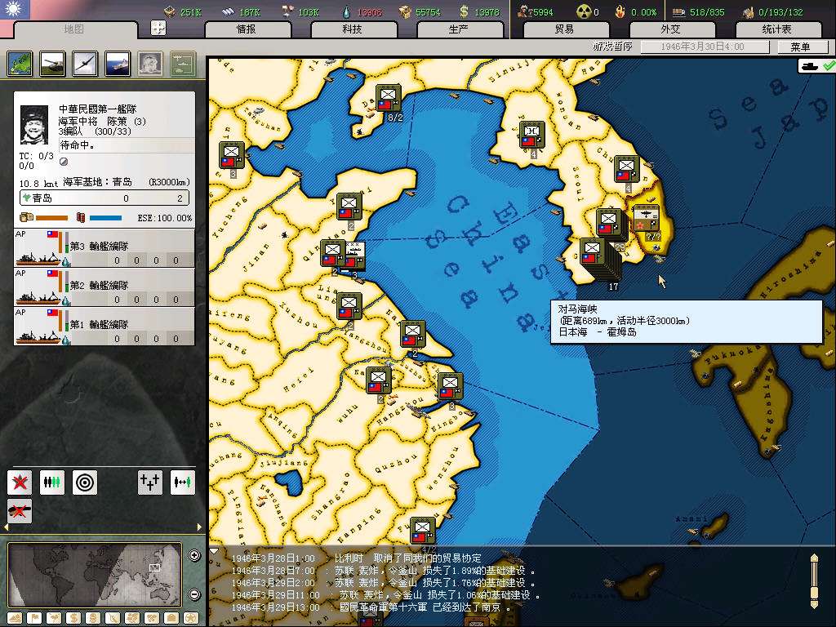Select the HQ counter labeled 4 near Seoul
The image size is (836, 627).
point(532,135)
